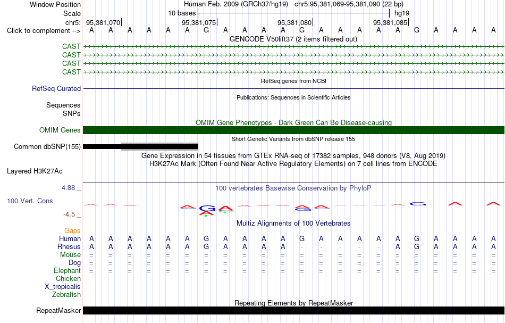Click the GTEx Gene Expression track title
Image resolution: width=505 pixels, height=323 pixels.
[293, 156]
